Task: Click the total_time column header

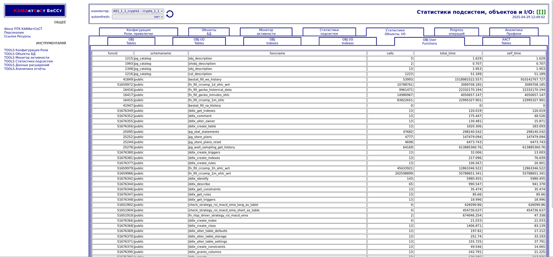Action: pyautogui.click(x=448, y=53)
